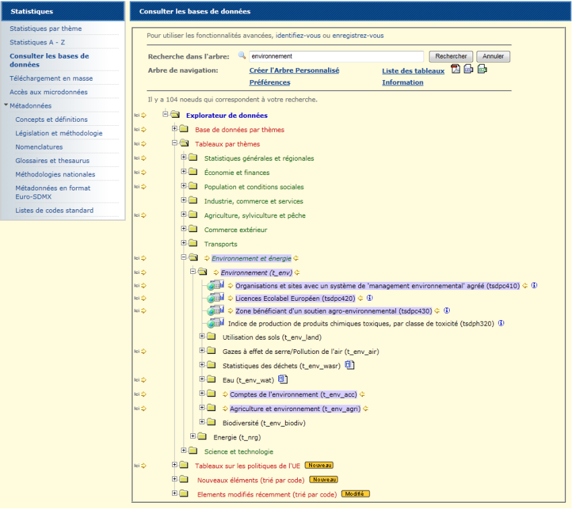Select Agriculture et environnement (t_env_agri) node
Image resolution: width=572 pixels, height=510 pixels.
pyautogui.click(x=295, y=409)
